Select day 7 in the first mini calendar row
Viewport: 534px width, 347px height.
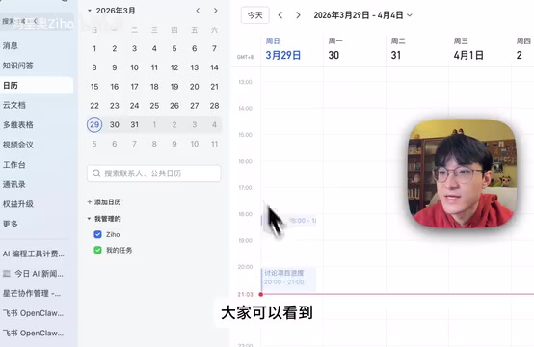pyautogui.click(x=214, y=48)
